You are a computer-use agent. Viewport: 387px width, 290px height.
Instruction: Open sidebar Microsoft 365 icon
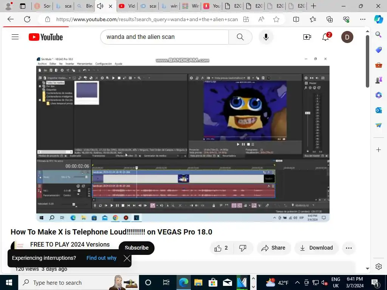[378, 95]
